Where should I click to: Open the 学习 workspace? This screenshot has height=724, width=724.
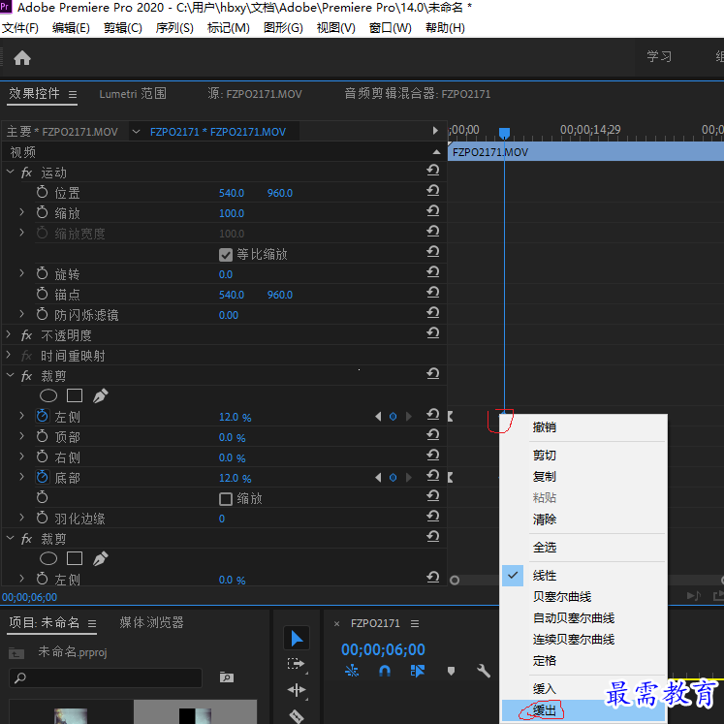click(x=659, y=57)
